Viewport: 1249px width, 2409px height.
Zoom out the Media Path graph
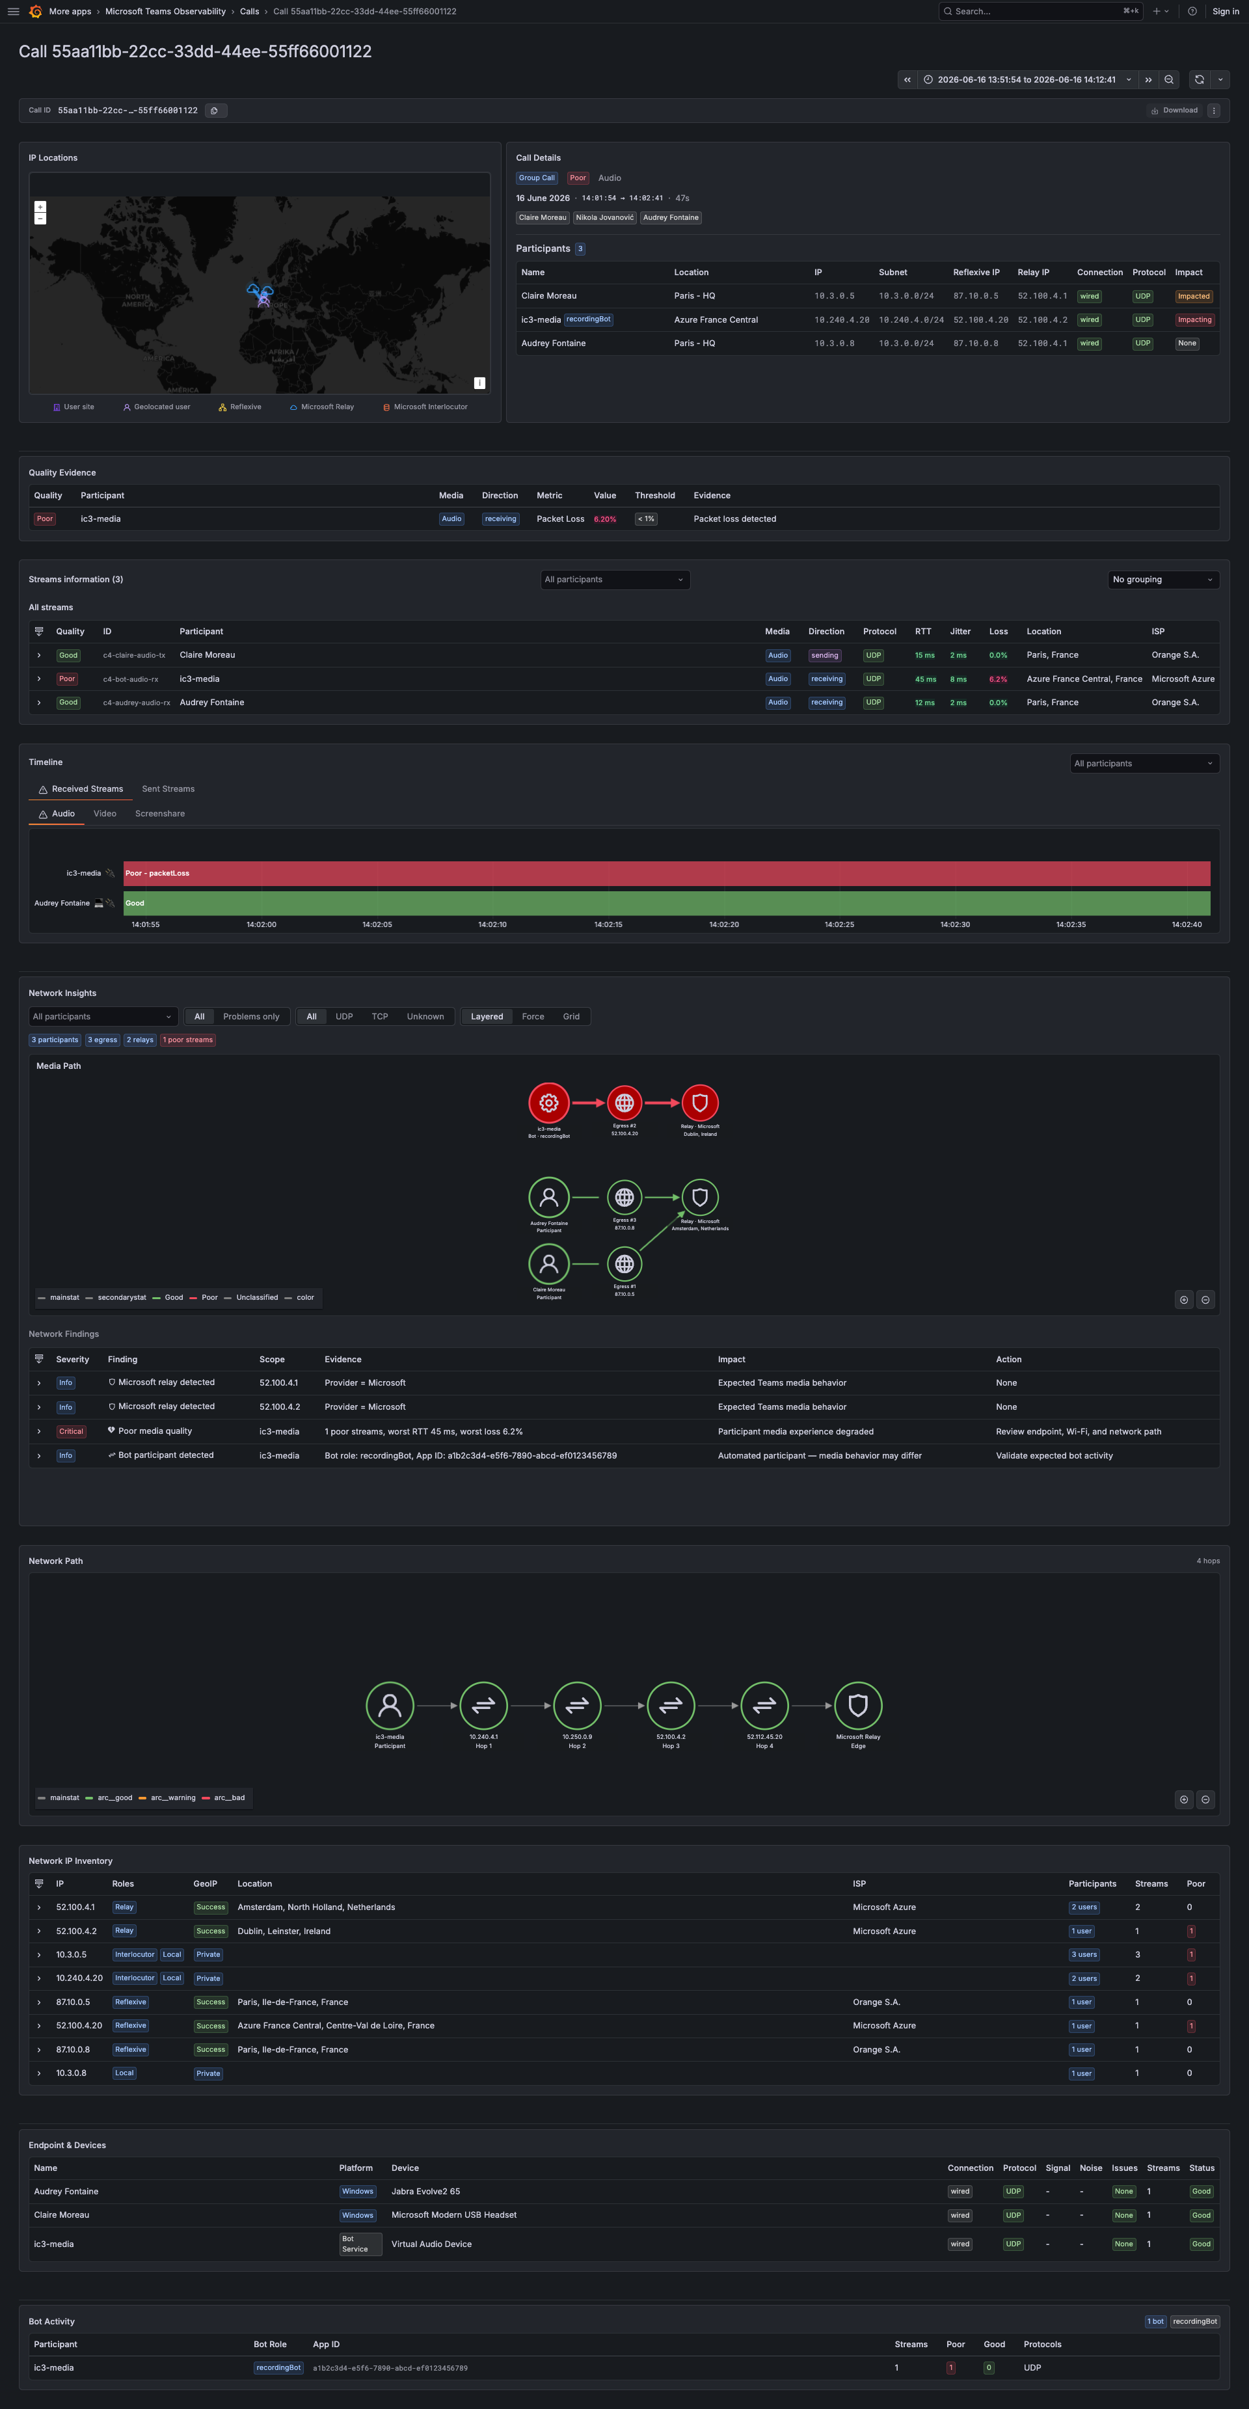coord(1205,1299)
